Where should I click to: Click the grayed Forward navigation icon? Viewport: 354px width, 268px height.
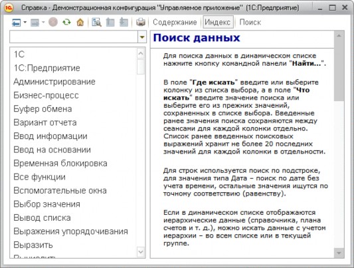pos(35,23)
